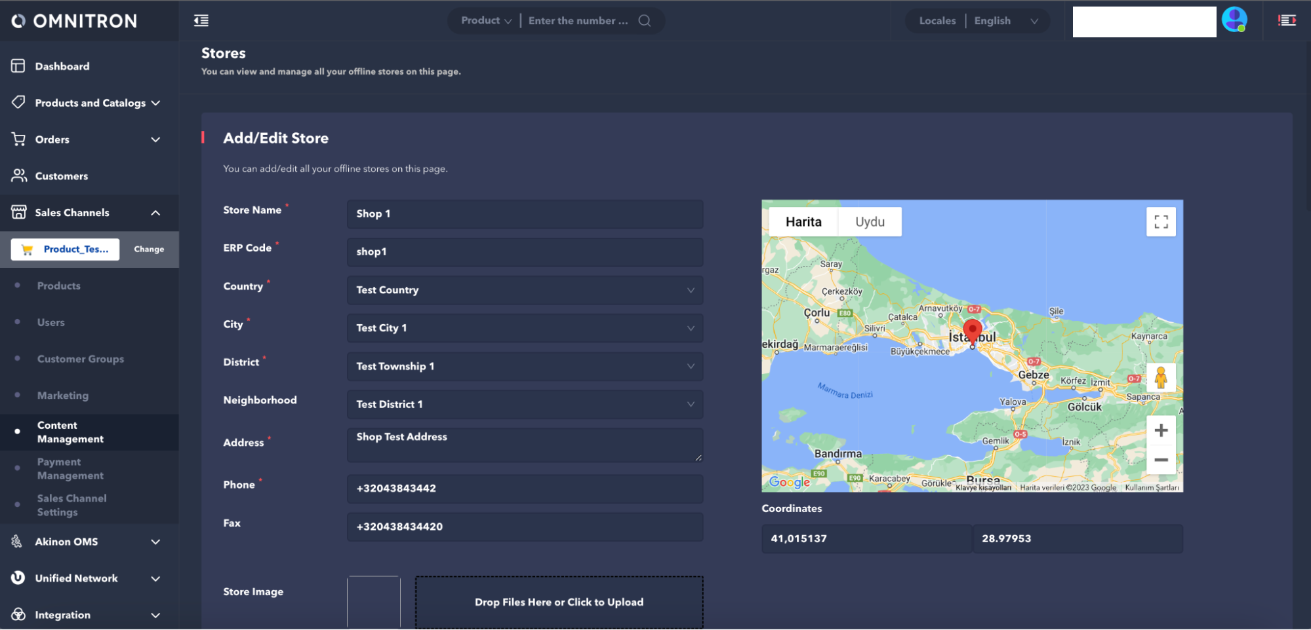Screen dimensions: 1311x630
Task: Go to Content Management
Action: click(x=70, y=432)
